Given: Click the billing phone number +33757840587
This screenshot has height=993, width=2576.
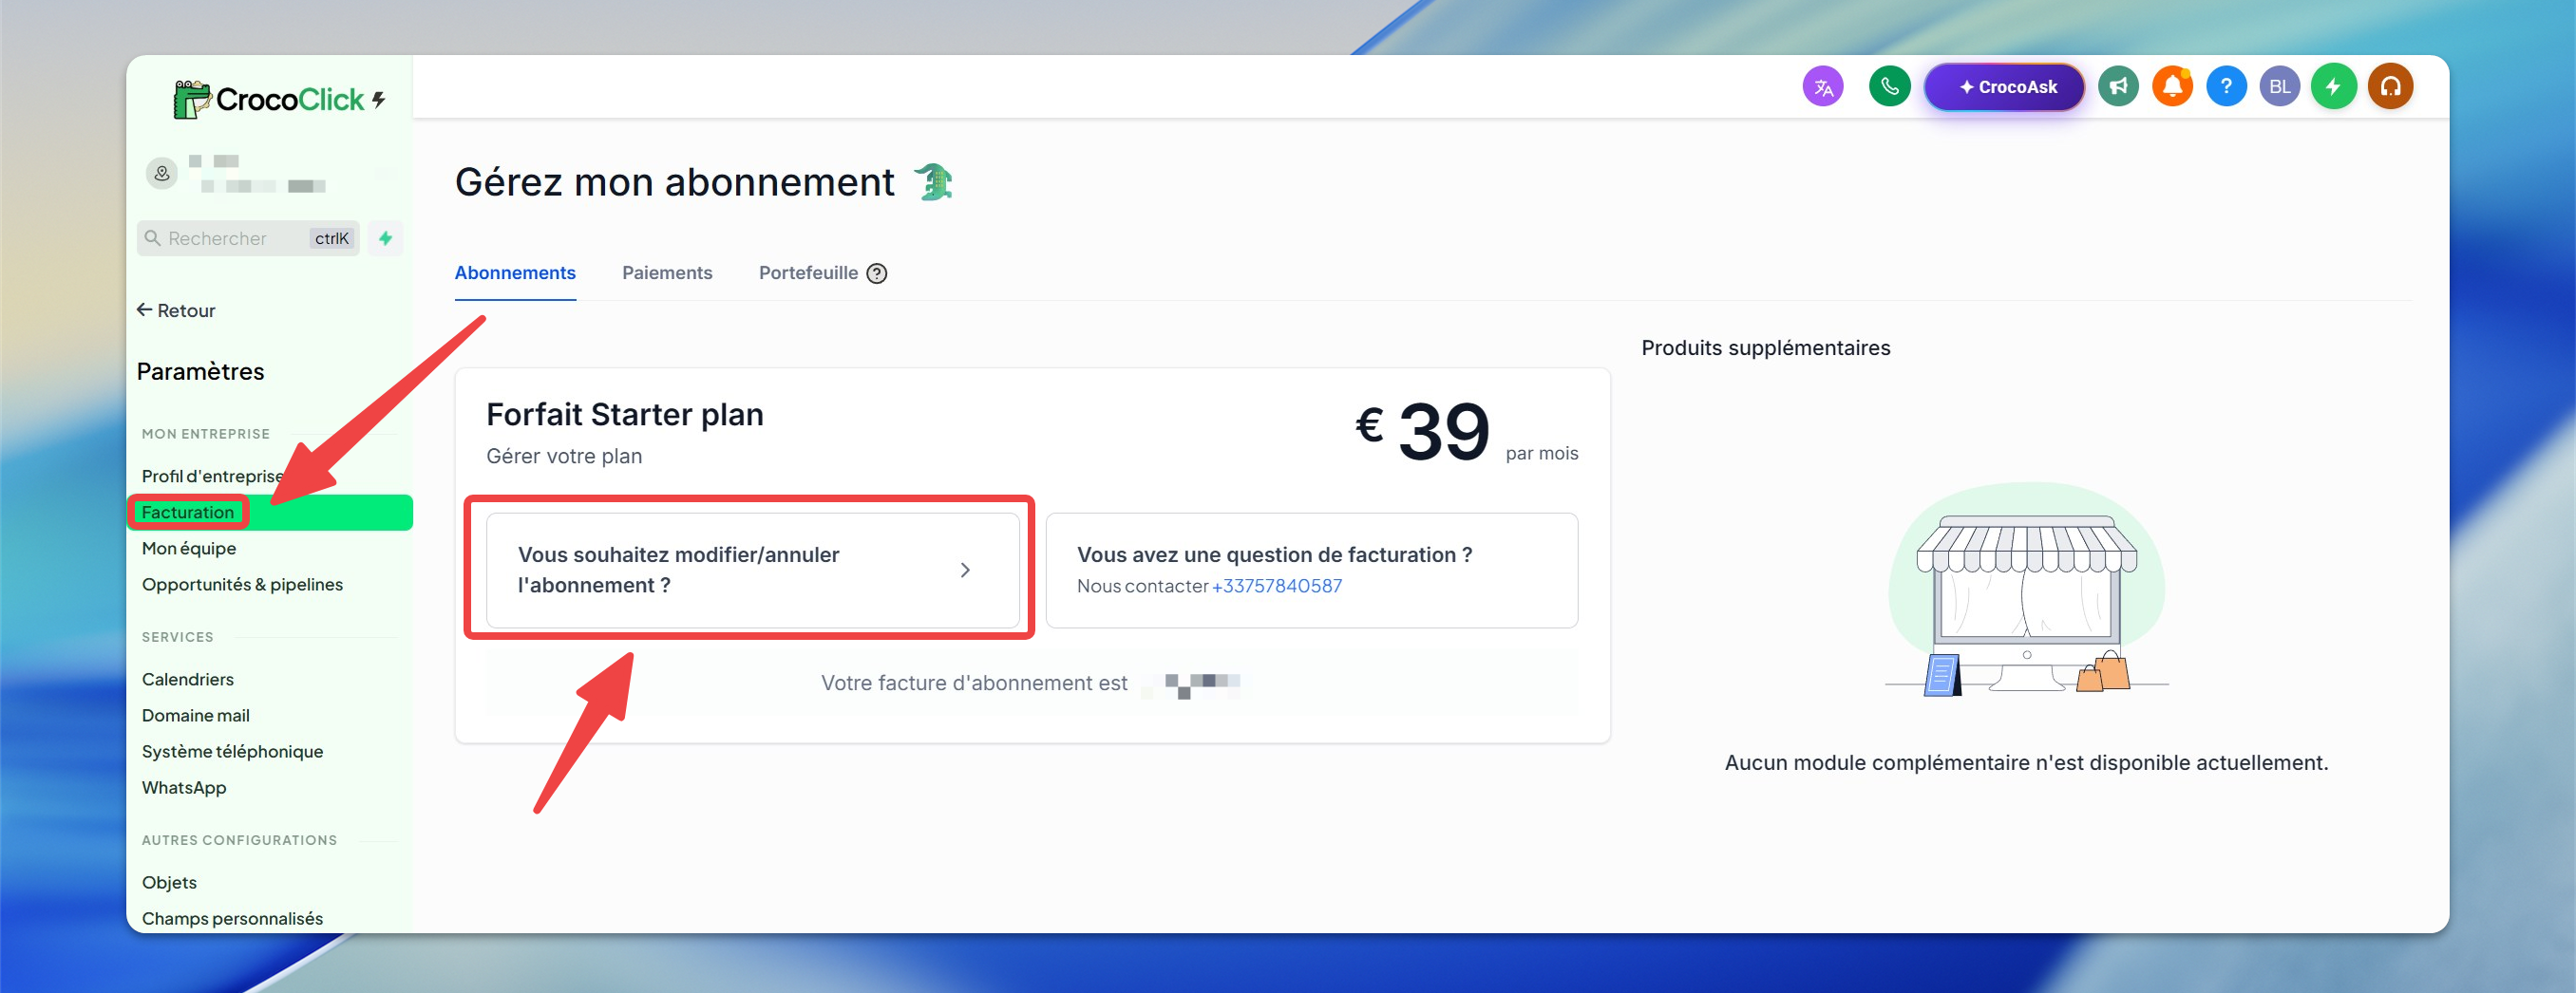Looking at the screenshot, I should pyautogui.click(x=1276, y=586).
